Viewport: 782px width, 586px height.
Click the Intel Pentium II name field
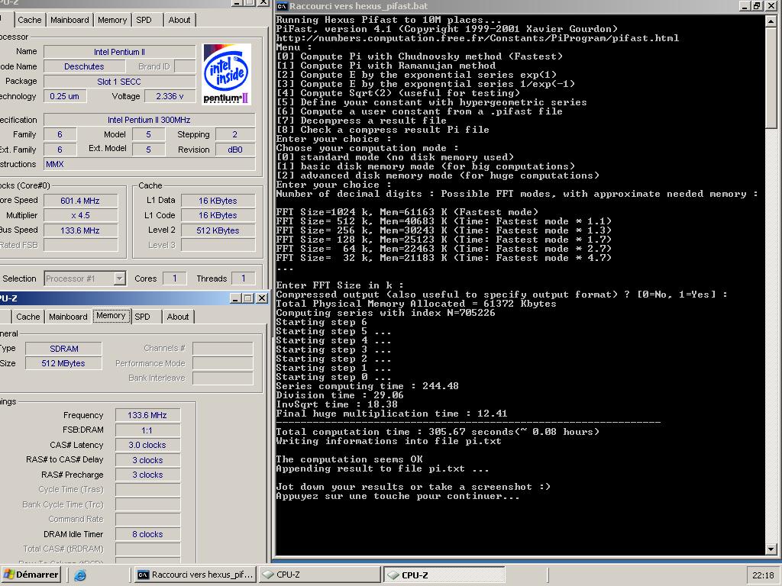[x=120, y=52]
